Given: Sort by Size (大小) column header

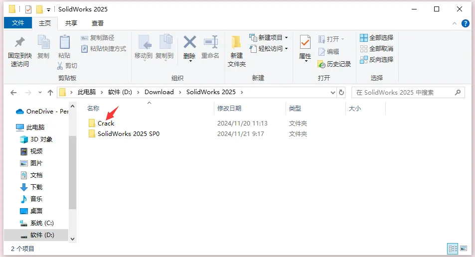Looking at the screenshot, I should [355, 109].
